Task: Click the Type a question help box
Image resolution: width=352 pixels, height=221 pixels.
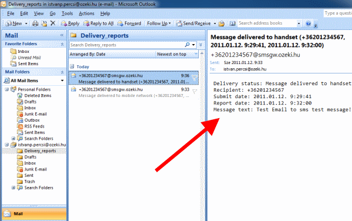Action: click(x=338, y=14)
